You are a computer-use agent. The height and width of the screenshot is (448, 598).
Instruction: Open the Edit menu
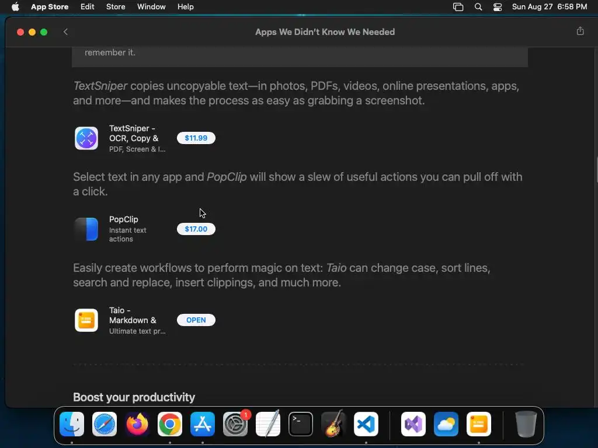(x=88, y=7)
